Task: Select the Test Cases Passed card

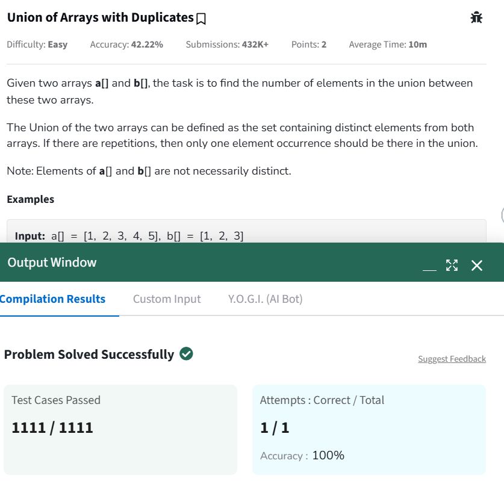Action: tap(120, 429)
